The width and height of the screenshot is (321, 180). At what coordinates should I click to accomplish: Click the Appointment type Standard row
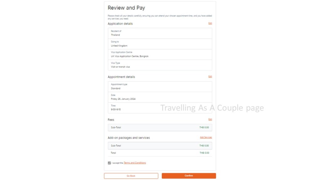click(160, 87)
